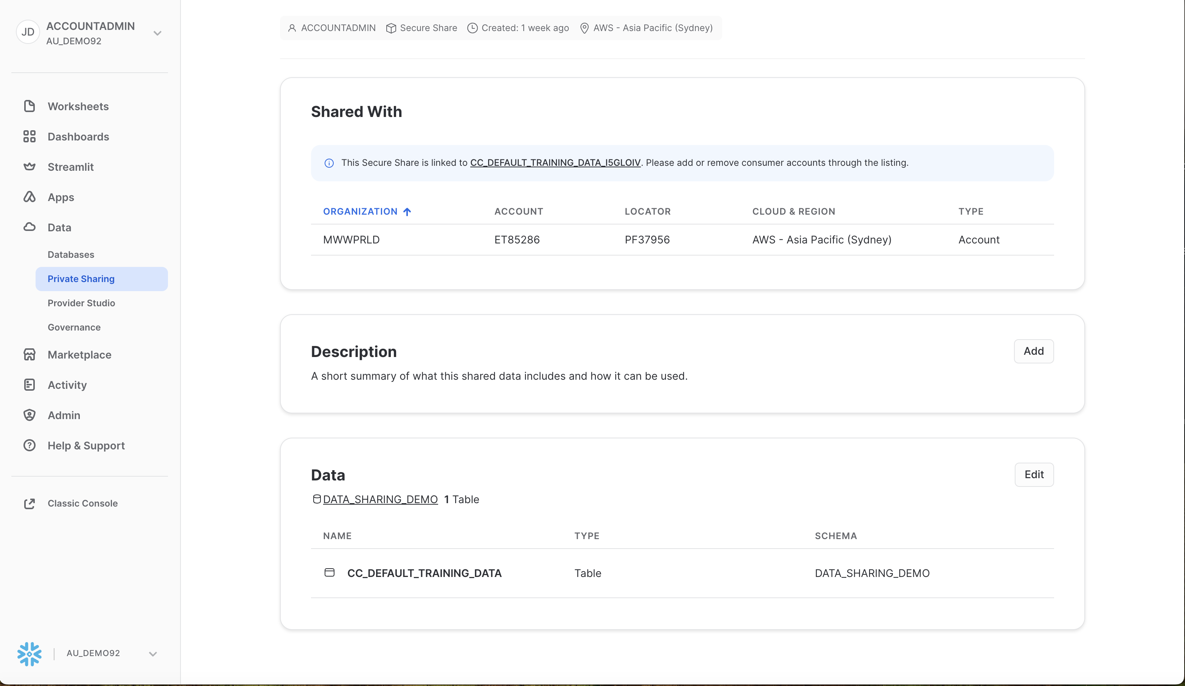Click the Admin shield icon
1185x686 pixels.
(x=29, y=415)
